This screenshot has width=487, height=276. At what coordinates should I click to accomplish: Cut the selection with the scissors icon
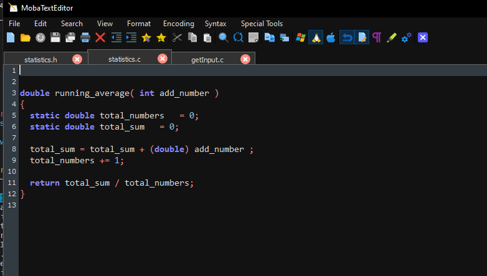(177, 37)
